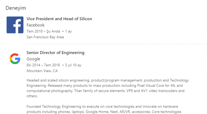Screen dimensions: 207x114
Task: Click the line starting 'Headed and scaled silicon'
Action: [x=108, y=80]
